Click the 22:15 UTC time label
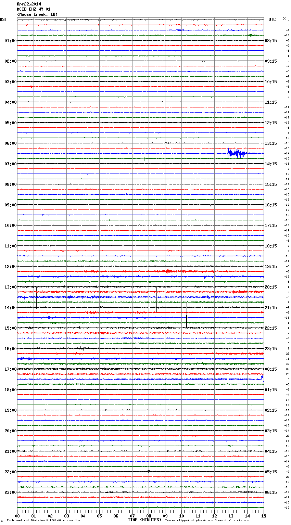The height and width of the screenshot is (525, 291). click(x=271, y=328)
